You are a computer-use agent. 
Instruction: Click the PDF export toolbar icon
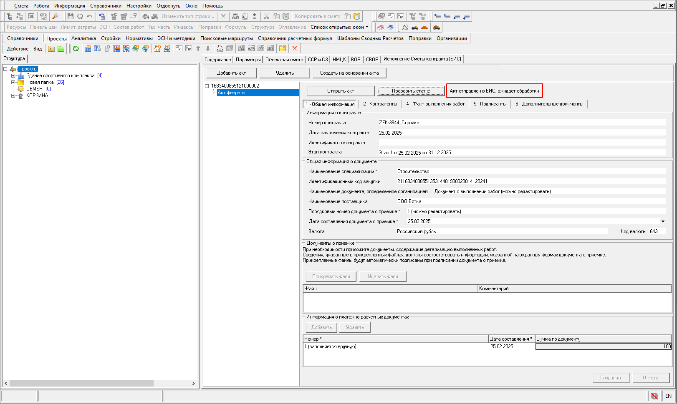pyautogui.click(x=43, y=16)
